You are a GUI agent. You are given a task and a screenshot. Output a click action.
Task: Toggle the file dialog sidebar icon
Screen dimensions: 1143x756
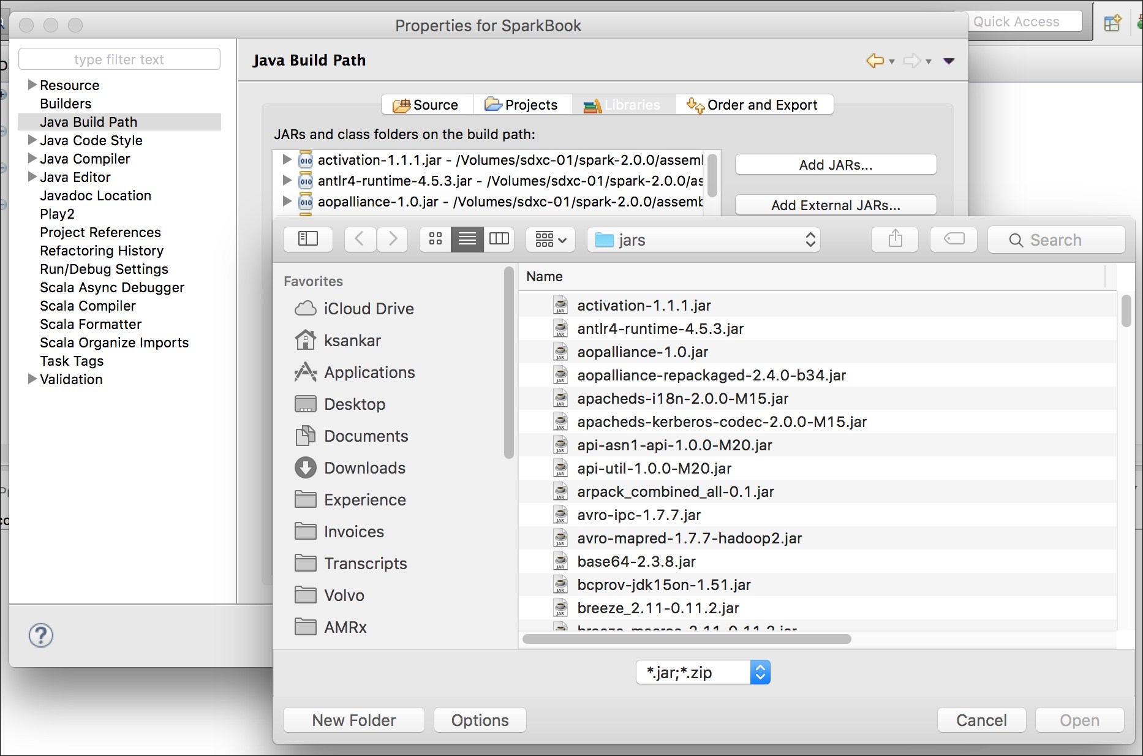pos(308,239)
